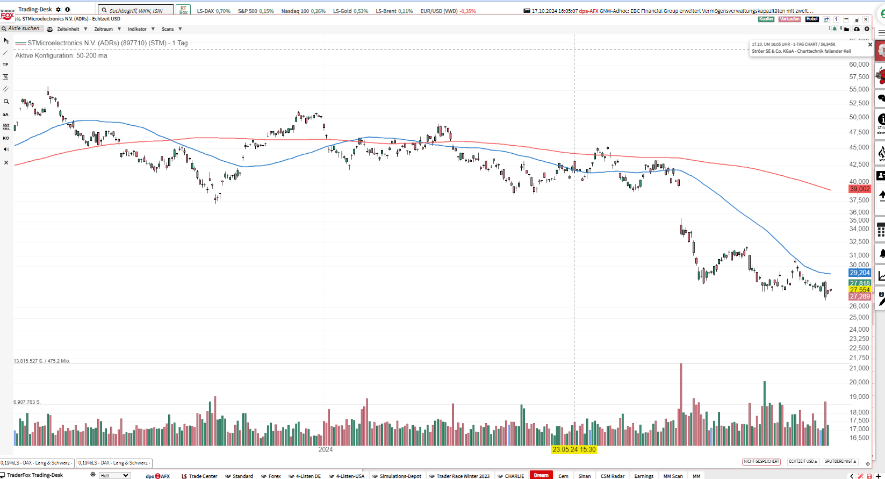This screenshot has width=885, height=479.
Task: Open Trading-Desk settings gear
Action: coord(59,10)
